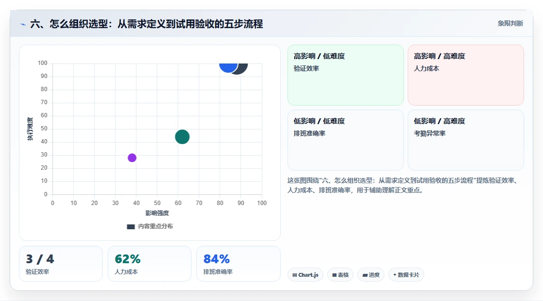Click the description paragraph starting 这张图围绕
Viewport: 543px width, 301px height.
403,185
